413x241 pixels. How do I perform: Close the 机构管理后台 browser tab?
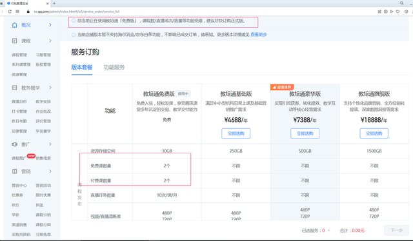47,3
